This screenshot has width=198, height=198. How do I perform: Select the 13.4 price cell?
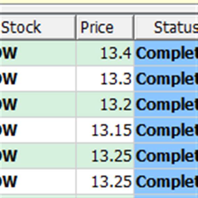point(106,53)
